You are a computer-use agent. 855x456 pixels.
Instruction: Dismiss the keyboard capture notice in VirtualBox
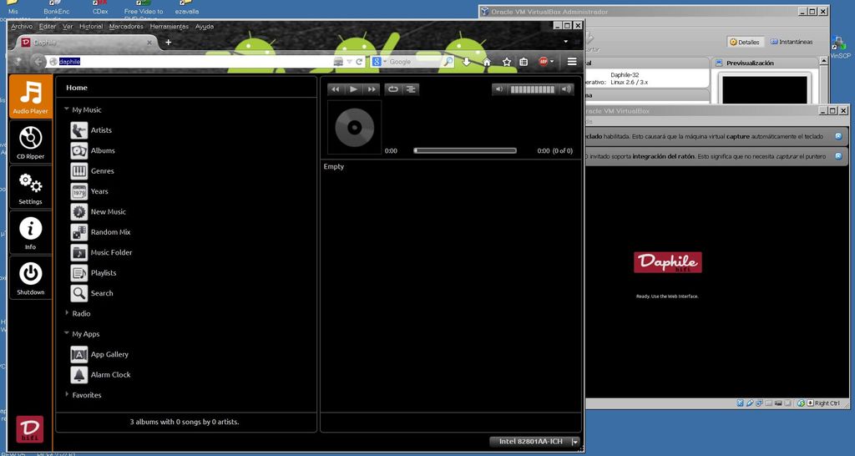(x=838, y=136)
